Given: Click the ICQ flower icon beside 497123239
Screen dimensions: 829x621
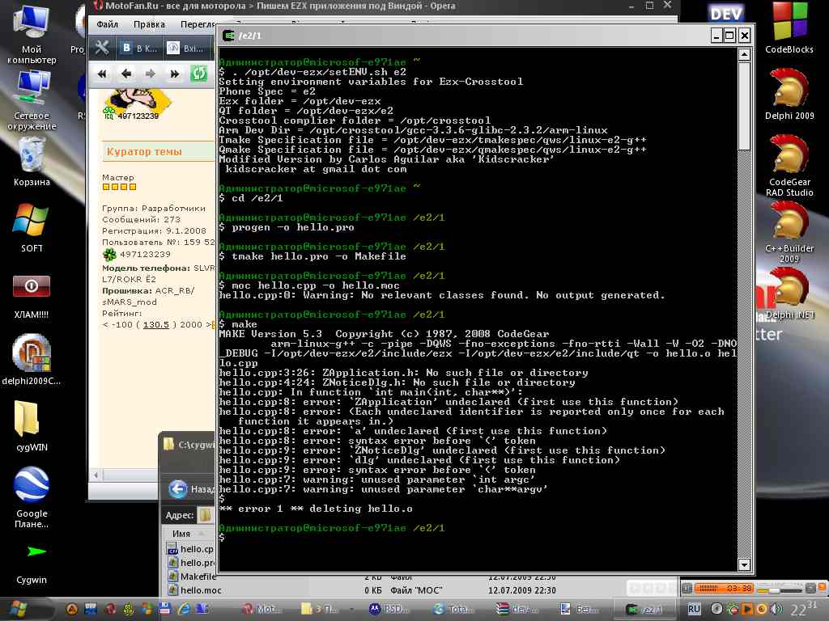Looking at the screenshot, I should [109, 255].
